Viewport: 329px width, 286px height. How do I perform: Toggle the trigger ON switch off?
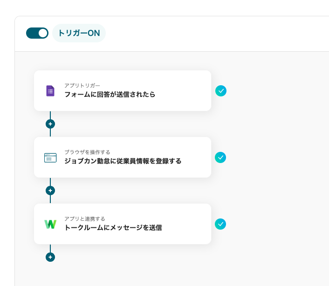coord(37,33)
